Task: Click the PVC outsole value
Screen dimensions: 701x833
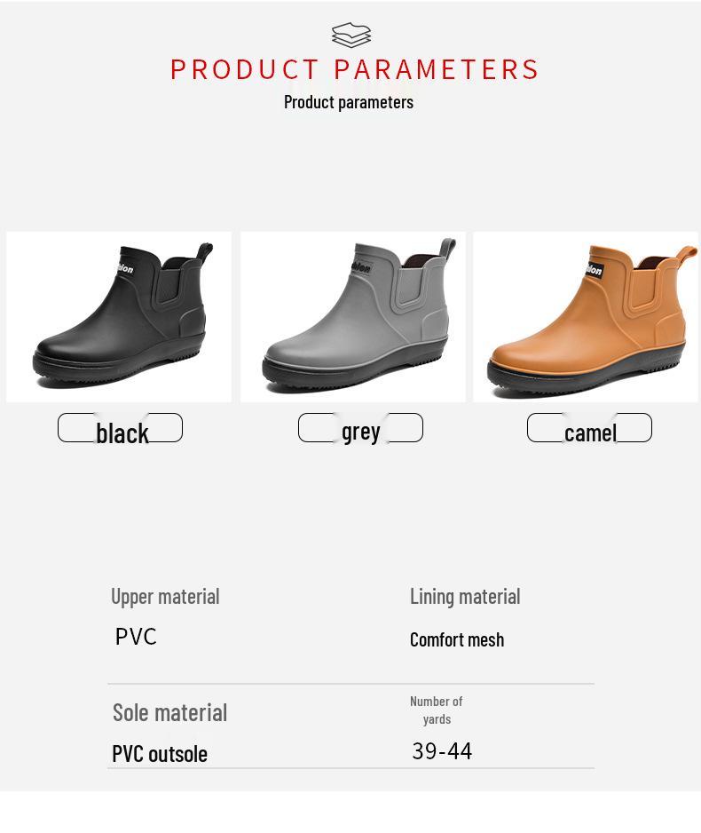Action: tap(160, 754)
